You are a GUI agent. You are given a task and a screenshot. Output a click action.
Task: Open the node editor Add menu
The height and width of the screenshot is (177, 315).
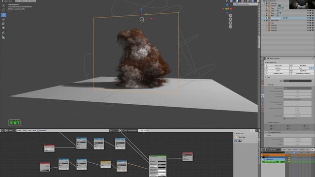coord(30,130)
